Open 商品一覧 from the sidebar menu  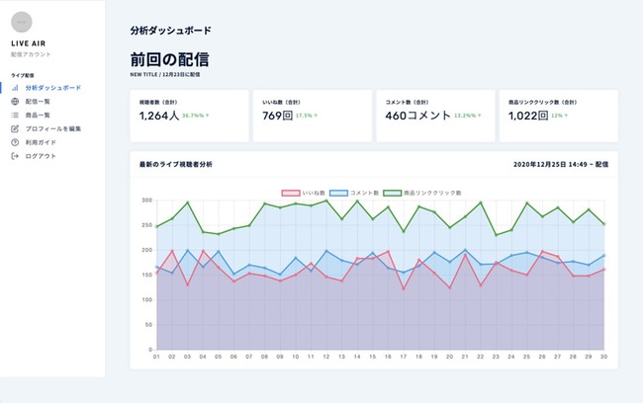pyautogui.click(x=38, y=116)
